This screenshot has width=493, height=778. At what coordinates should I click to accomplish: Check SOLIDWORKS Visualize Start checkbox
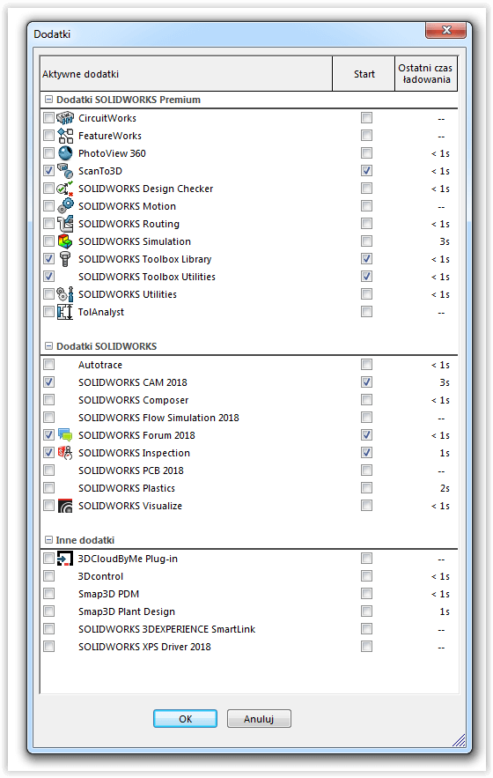tap(366, 506)
